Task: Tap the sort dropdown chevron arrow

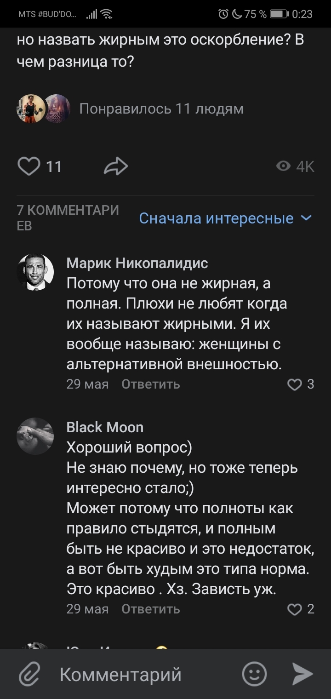Action: tap(306, 218)
